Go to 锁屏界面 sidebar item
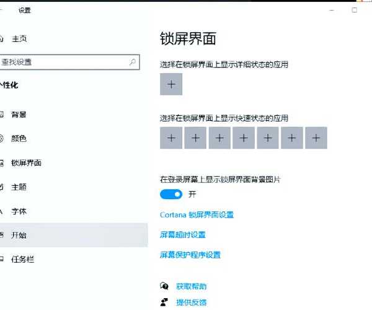 [x=26, y=163]
